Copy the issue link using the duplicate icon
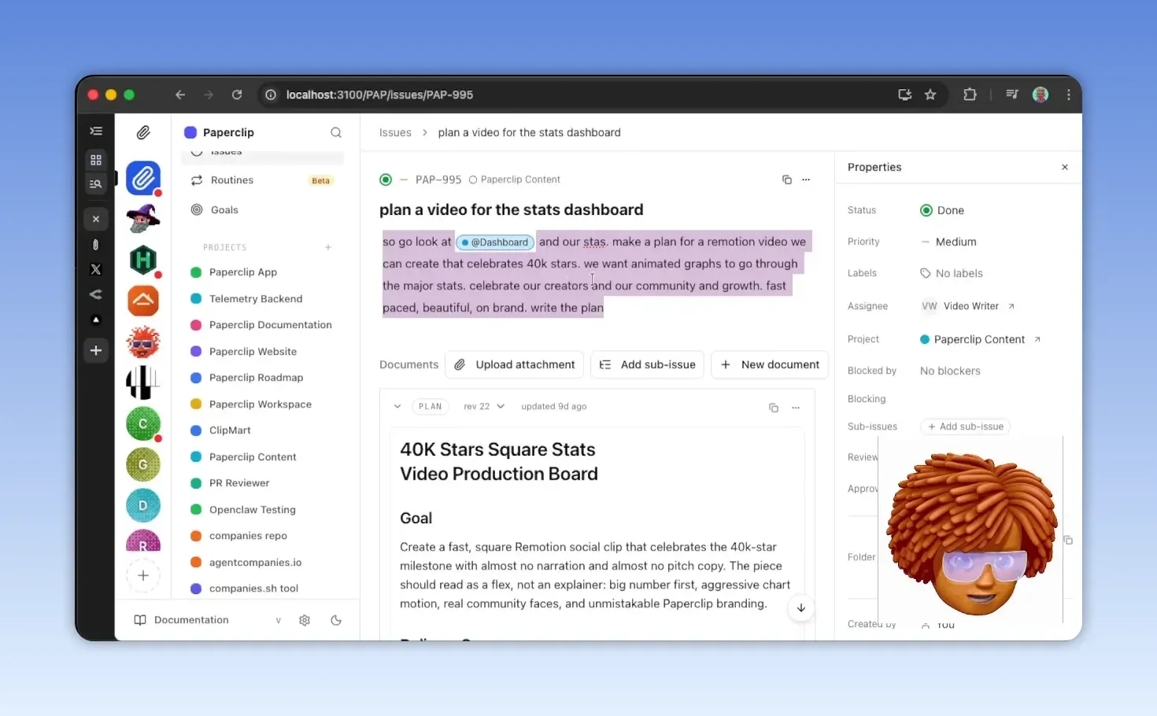The image size is (1157, 716). click(x=786, y=179)
